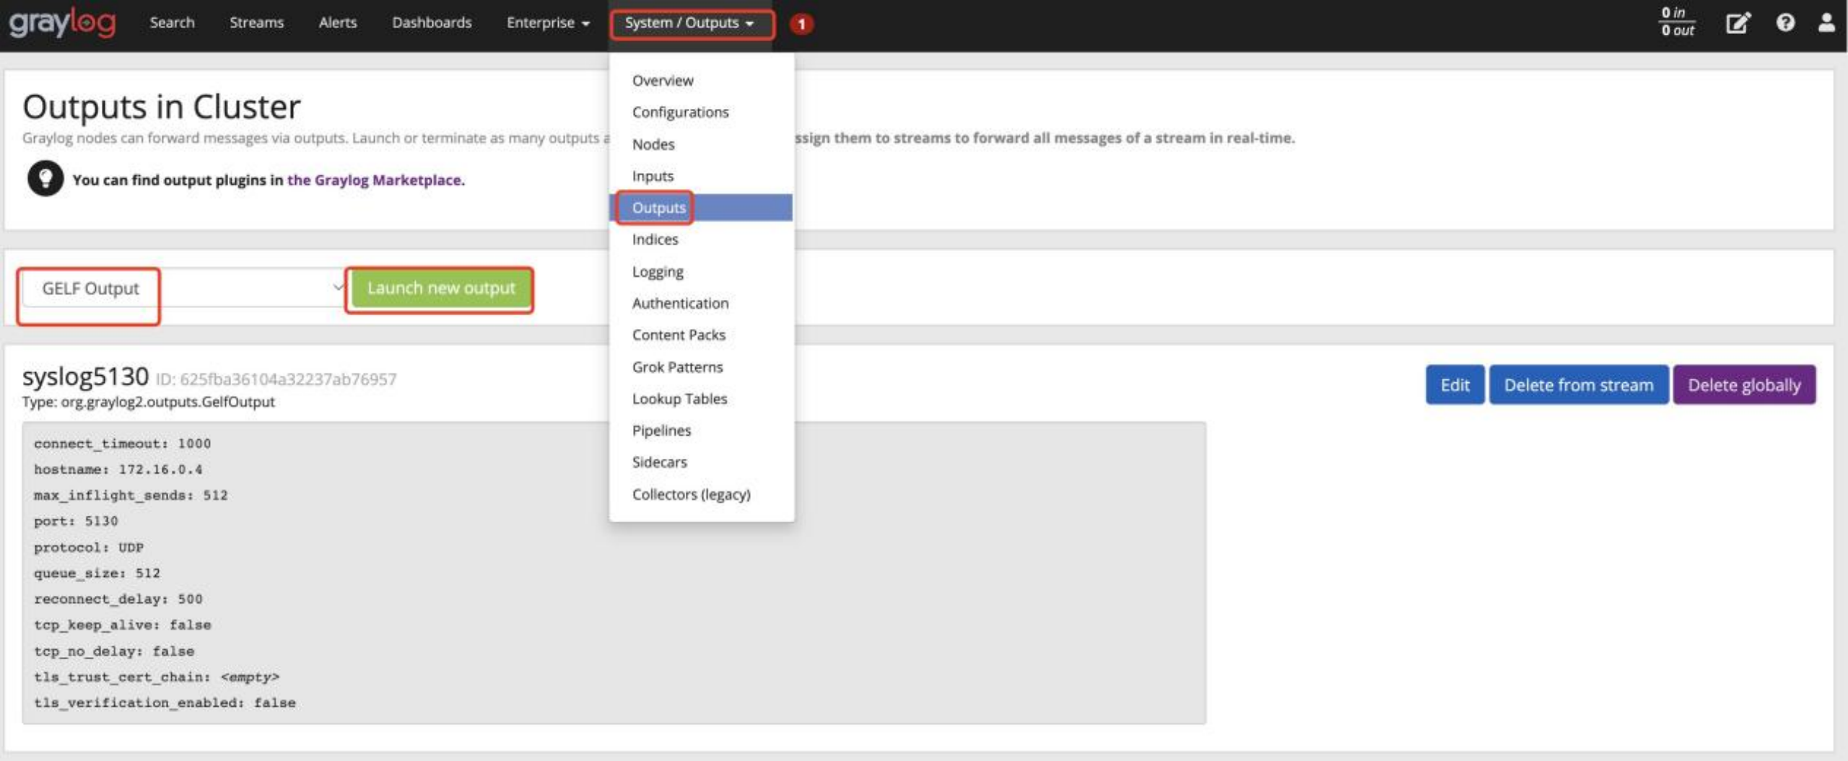
Task: Toggle the System / Outputs dropdown
Action: pos(690,23)
